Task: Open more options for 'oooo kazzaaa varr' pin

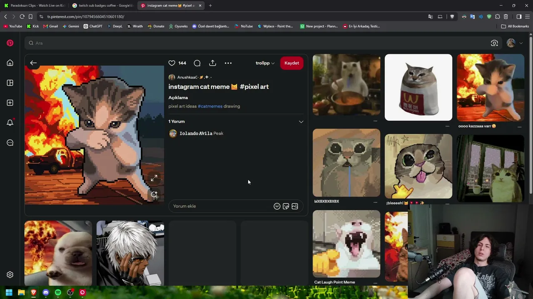Action: (519, 126)
